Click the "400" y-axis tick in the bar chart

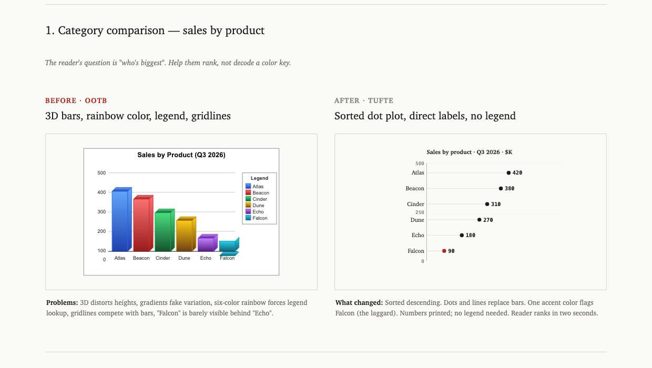[x=102, y=192]
